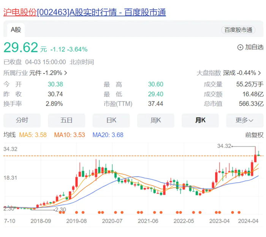Click the 昨收 value 30.74
The width and height of the screenshot is (266, 237).
coord(55,94)
